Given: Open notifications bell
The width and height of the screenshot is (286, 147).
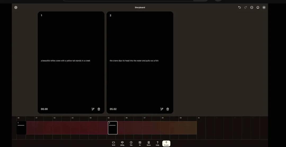Looking at the screenshot, I should (258, 7).
